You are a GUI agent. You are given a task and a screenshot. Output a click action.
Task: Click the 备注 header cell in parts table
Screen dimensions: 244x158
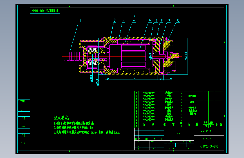(219, 125)
